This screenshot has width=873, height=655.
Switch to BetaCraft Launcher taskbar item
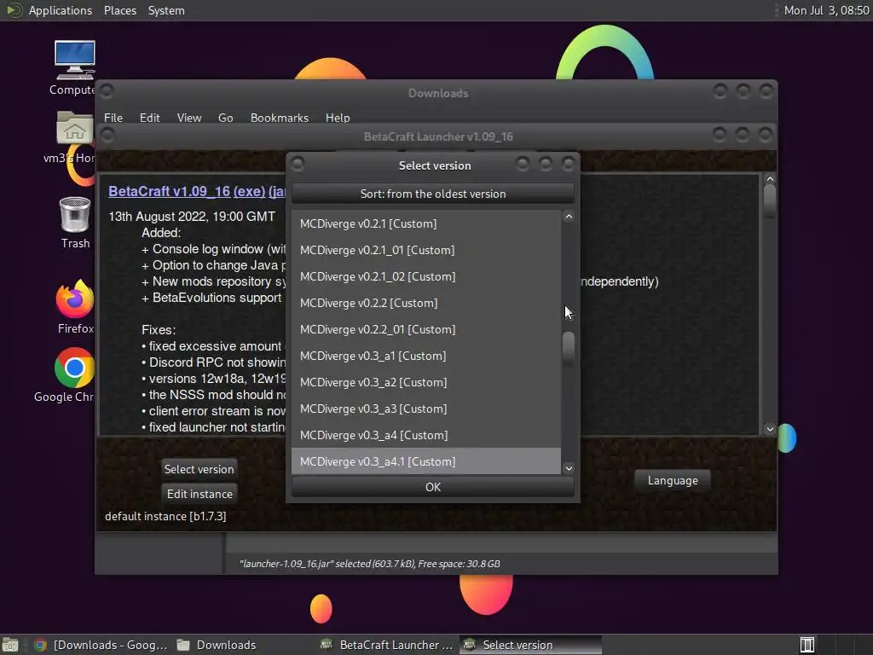pyautogui.click(x=387, y=645)
